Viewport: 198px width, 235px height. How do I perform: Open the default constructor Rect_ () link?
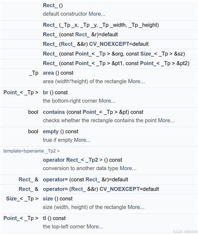[x=50, y=5]
